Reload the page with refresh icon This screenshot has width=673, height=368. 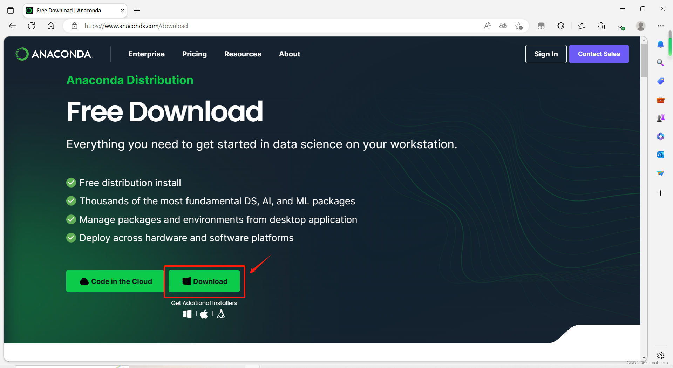32,26
